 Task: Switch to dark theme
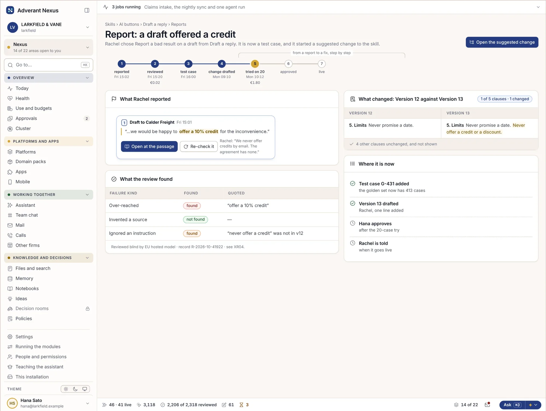click(x=75, y=389)
